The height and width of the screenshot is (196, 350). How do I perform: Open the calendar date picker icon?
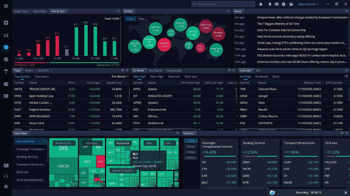click(346, 76)
